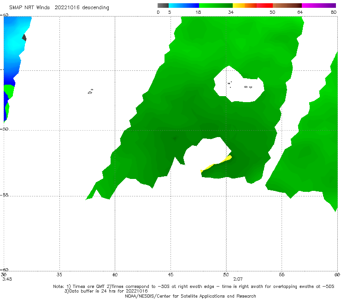Click the blue segment of the wind color bar
The width and height of the screenshot is (341, 299).
184,6
